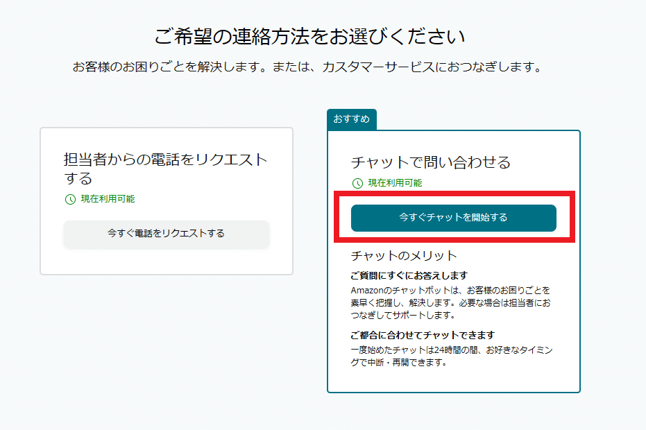646x430 pixels.
Task: Click heading チャットで問い合わせる
Action: point(431,162)
